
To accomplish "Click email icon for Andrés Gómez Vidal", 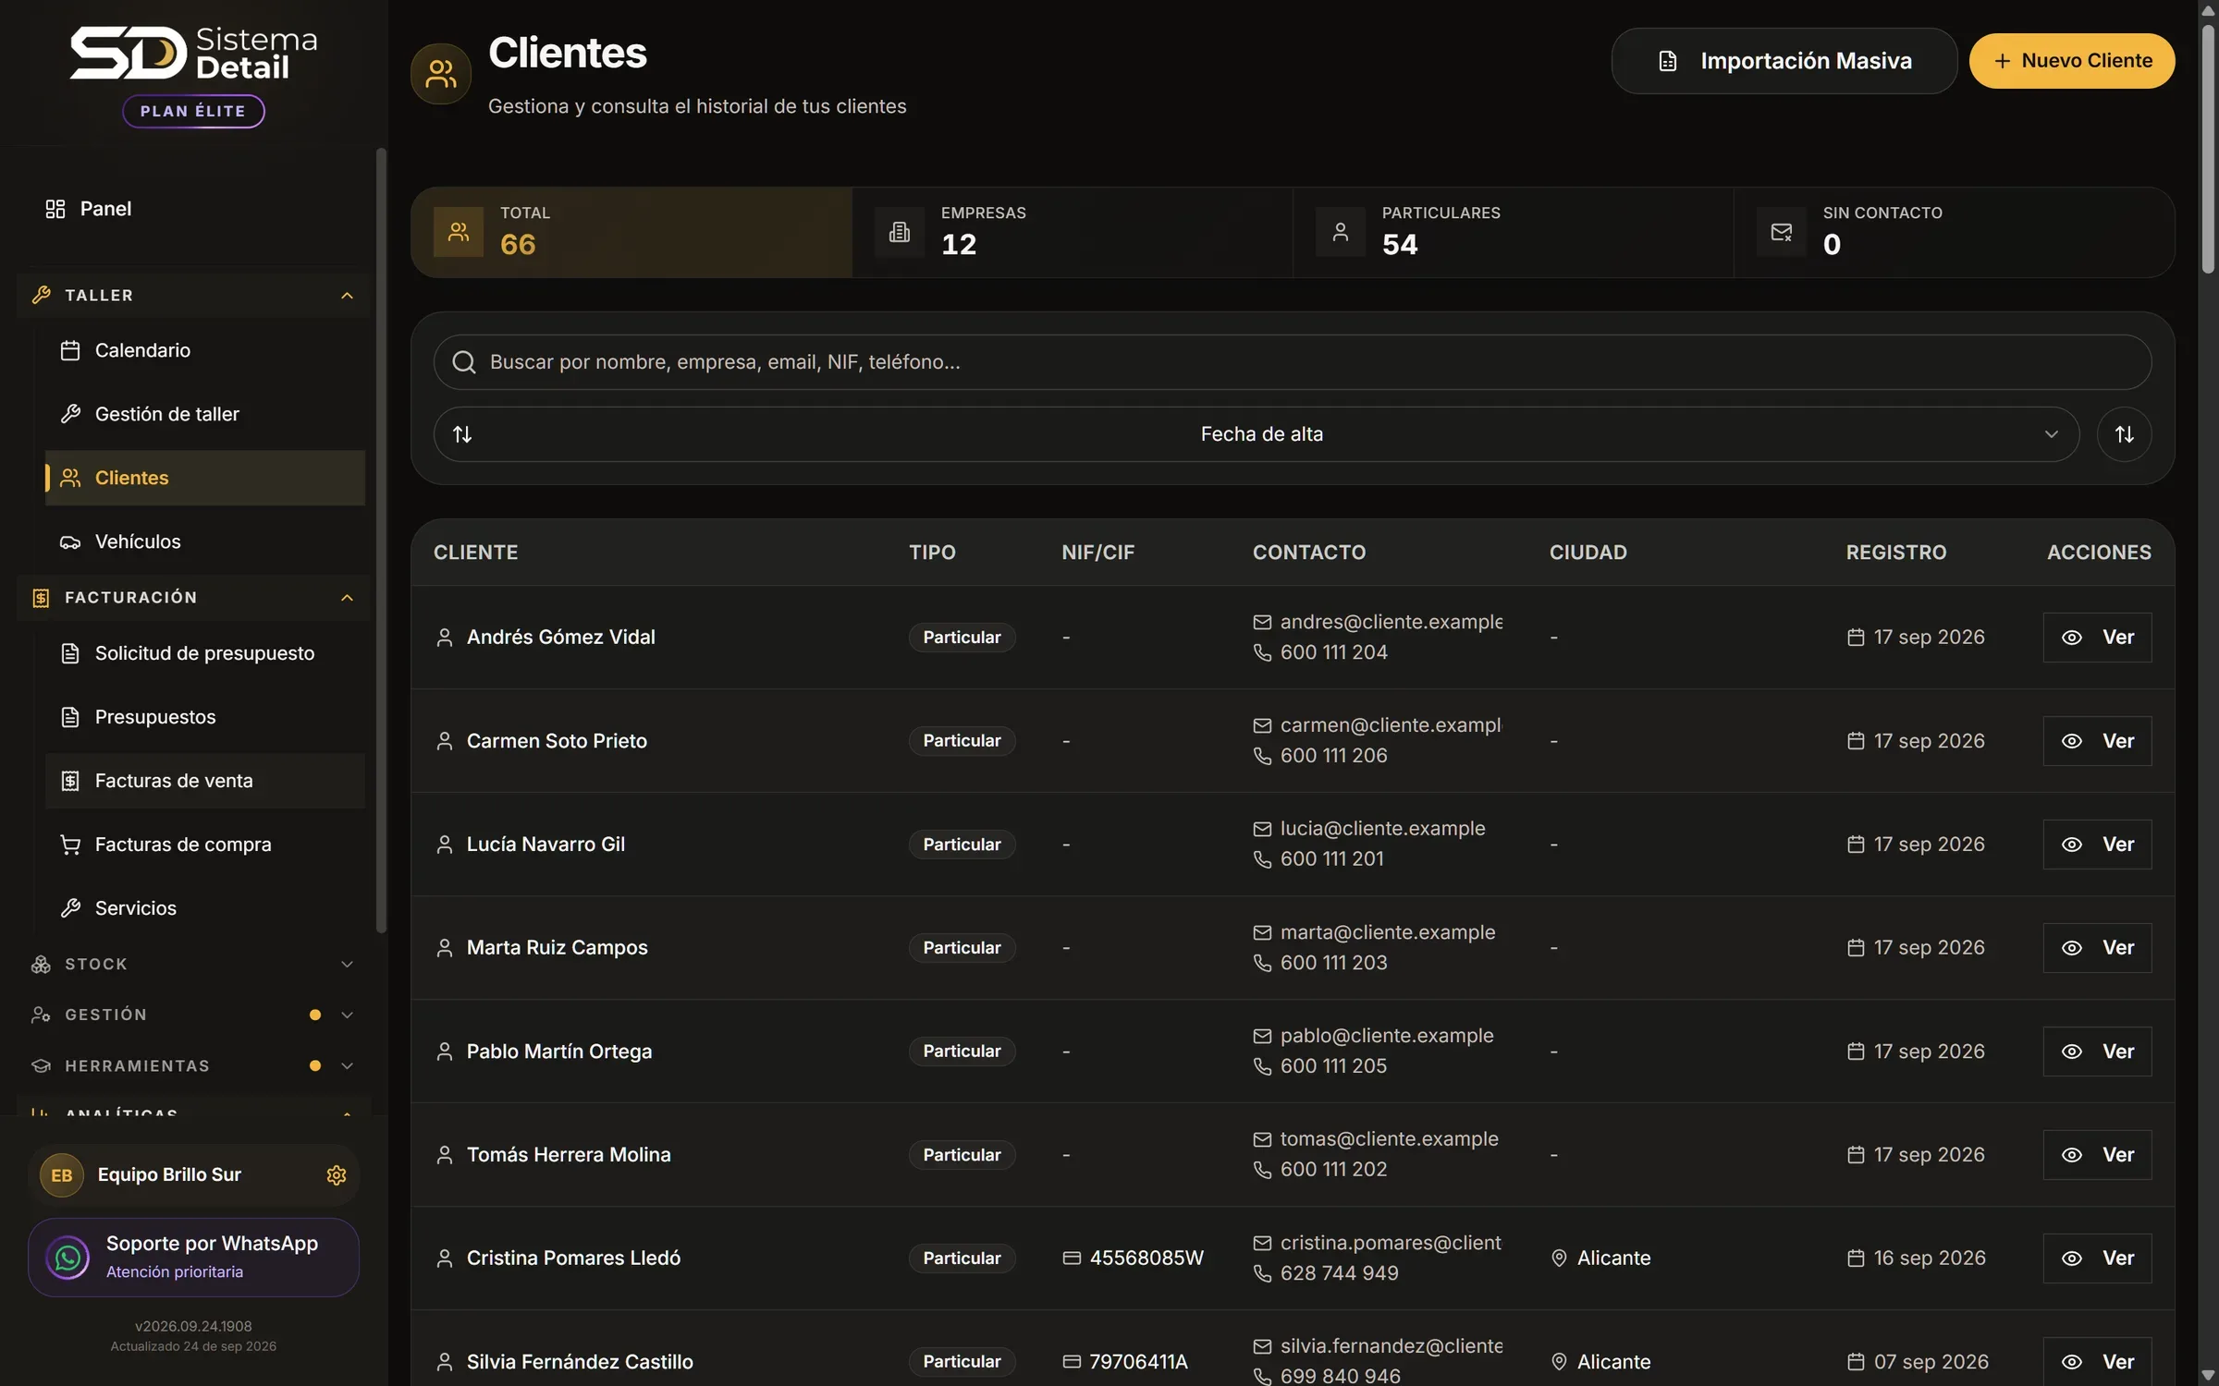I will (x=1262, y=622).
